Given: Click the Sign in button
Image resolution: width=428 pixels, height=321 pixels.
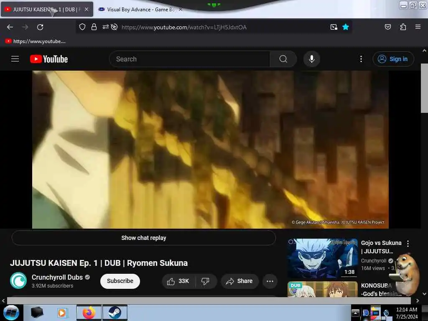Looking at the screenshot, I should click(x=393, y=59).
